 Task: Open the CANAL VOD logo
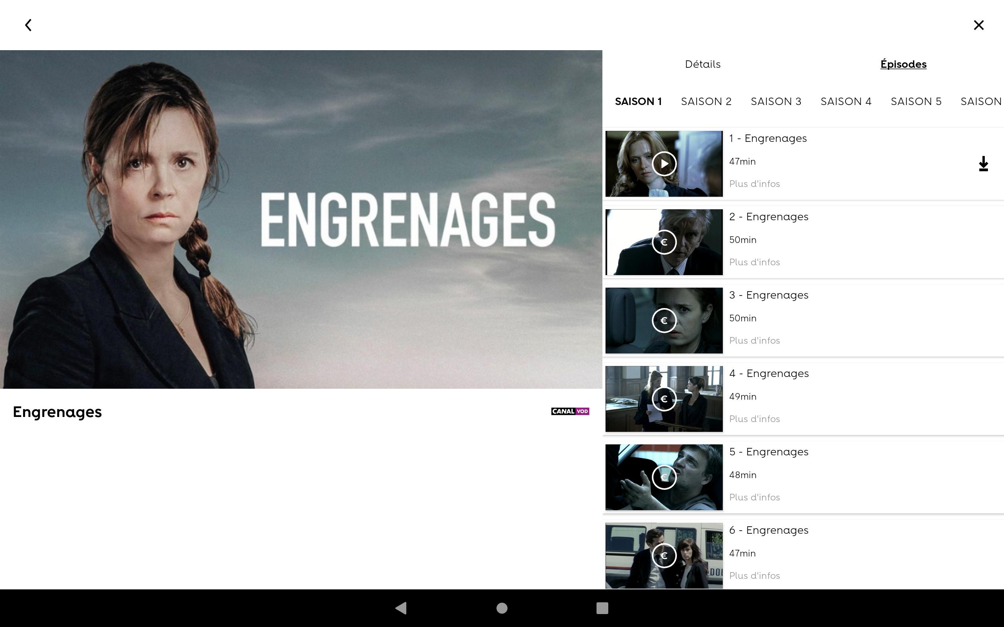(570, 411)
